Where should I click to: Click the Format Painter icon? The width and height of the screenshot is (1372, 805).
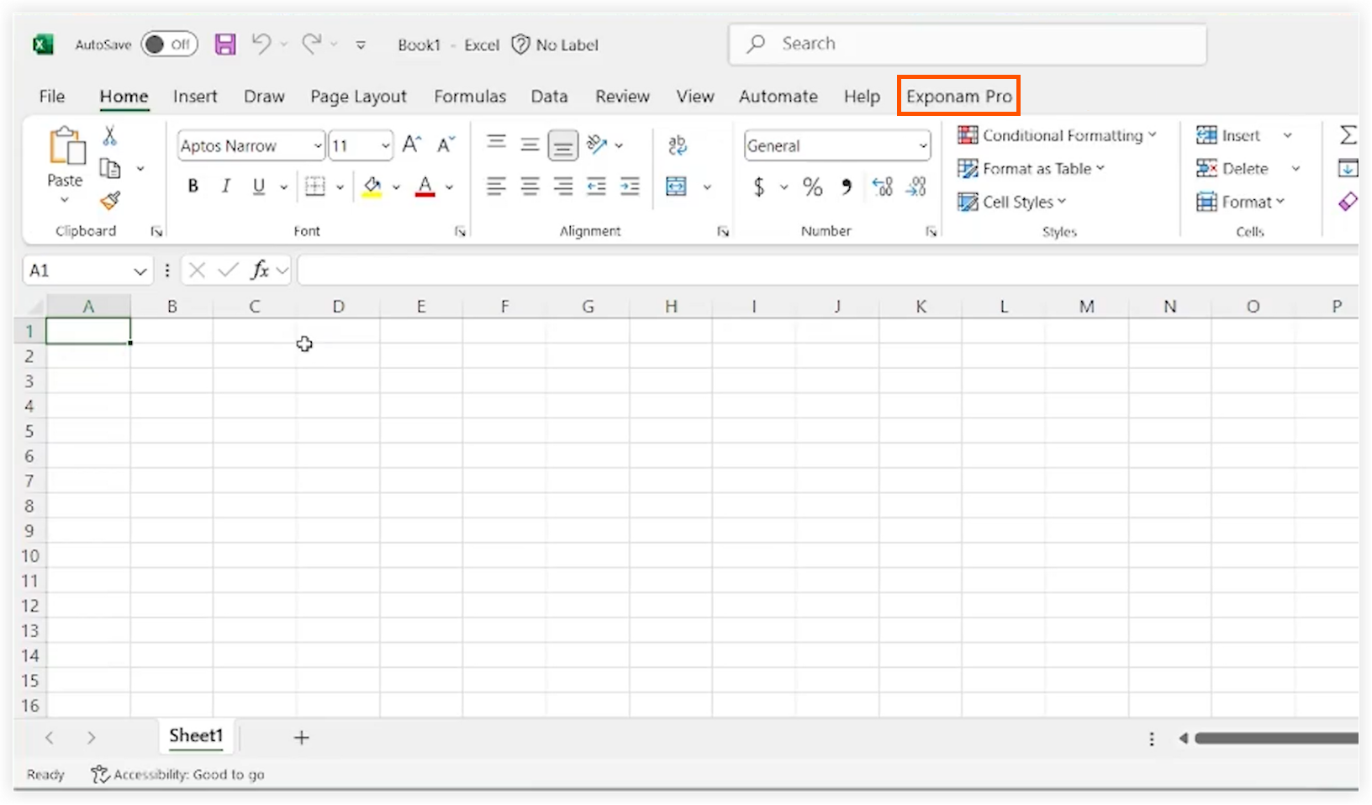pyautogui.click(x=108, y=202)
